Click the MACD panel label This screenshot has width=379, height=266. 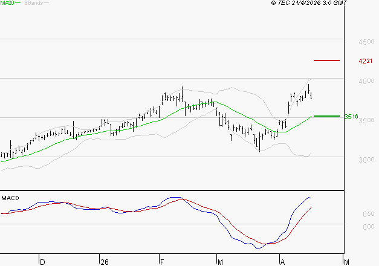click(10, 198)
